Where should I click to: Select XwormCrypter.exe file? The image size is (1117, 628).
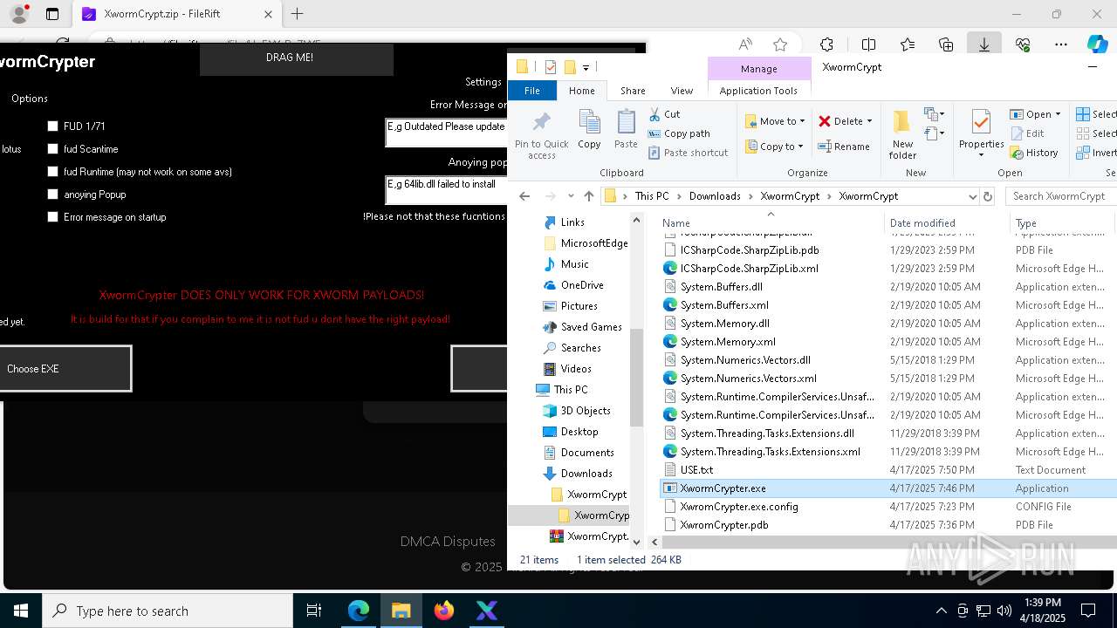pyautogui.click(x=888, y=488)
